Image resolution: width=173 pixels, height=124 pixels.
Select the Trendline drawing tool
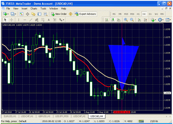pyautogui.click(x=31, y=20)
